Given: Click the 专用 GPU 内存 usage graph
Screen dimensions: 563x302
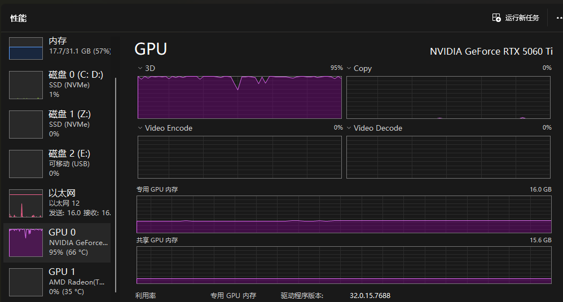Looking at the screenshot, I should click(x=344, y=215).
